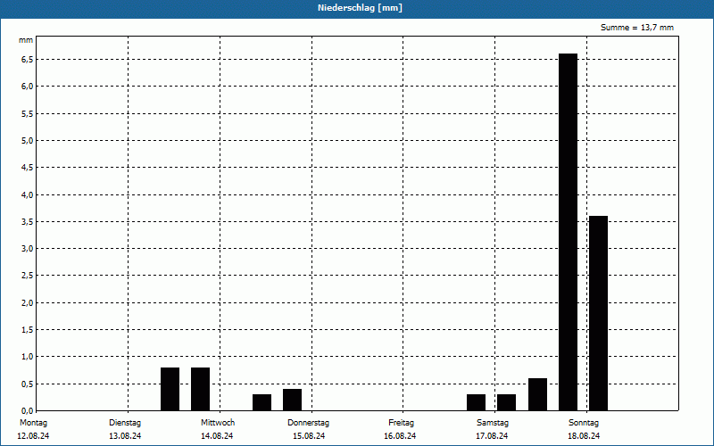The image size is (714, 446).
Task: Click the Mittwoch bar at about 0,3 mm
Action: point(262,402)
